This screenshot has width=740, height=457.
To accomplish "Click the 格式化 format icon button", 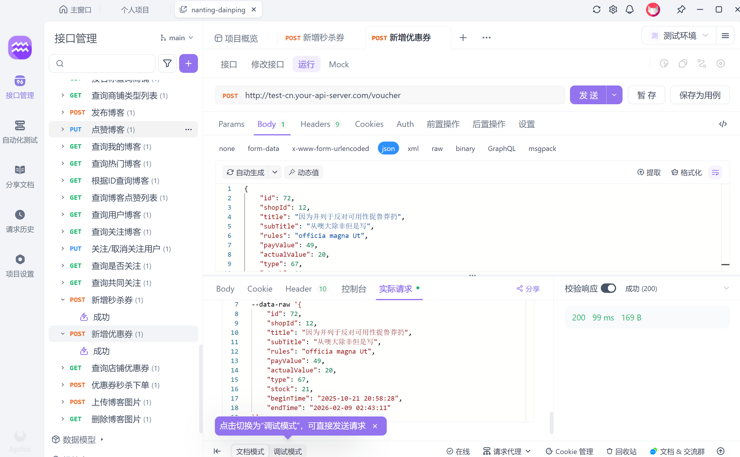I will 687,173.
